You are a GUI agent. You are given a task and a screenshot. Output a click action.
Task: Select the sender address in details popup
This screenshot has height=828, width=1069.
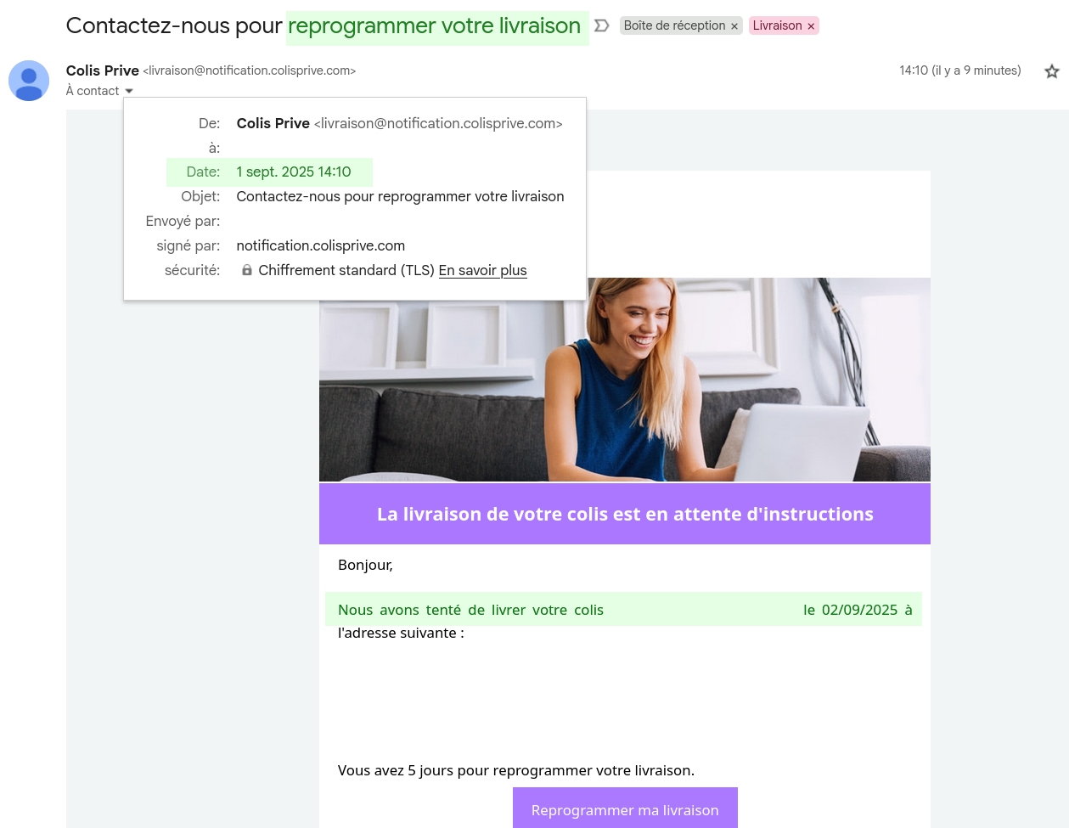438,123
